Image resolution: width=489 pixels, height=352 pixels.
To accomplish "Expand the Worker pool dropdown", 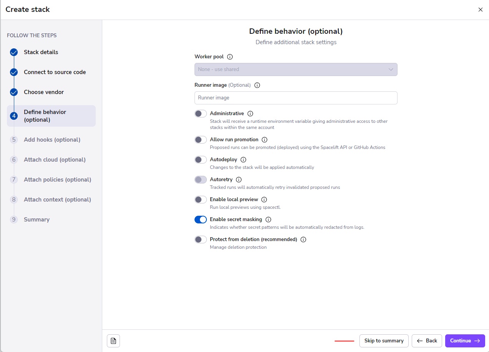I will pos(296,69).
